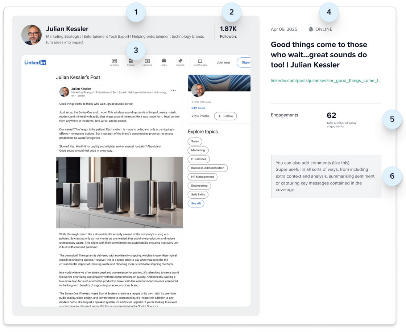Click the LinkedIn logo
This screenshot has height=335, width=406.
35,62
